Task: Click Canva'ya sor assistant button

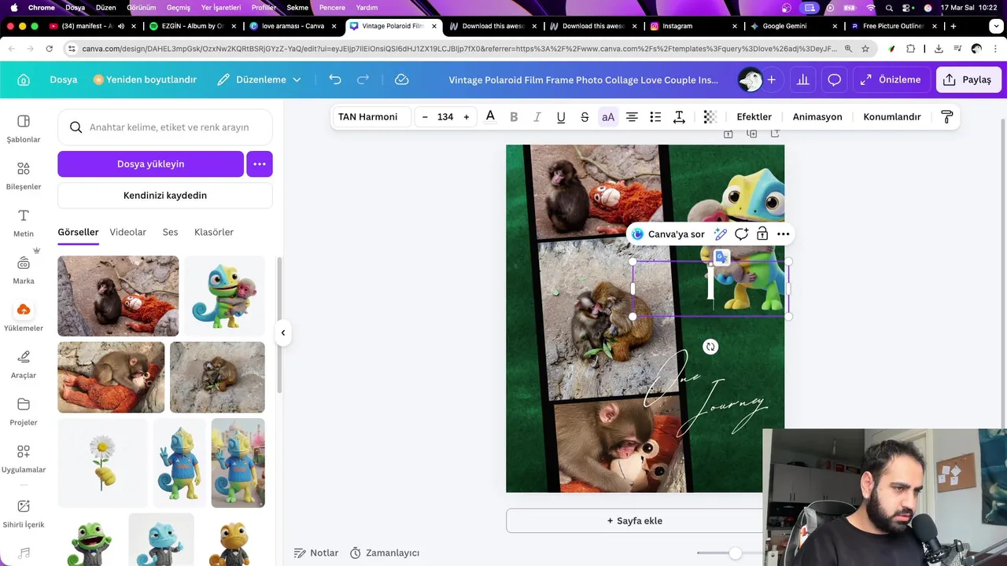Action: (x=668, y=234)
